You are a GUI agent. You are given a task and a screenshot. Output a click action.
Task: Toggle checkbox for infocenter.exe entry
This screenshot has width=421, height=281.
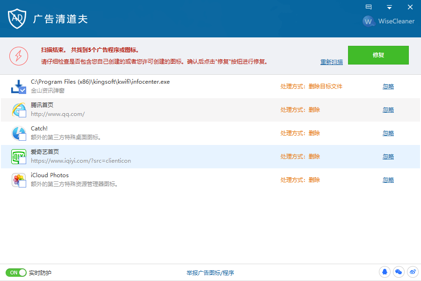click(x=23, y=90)
